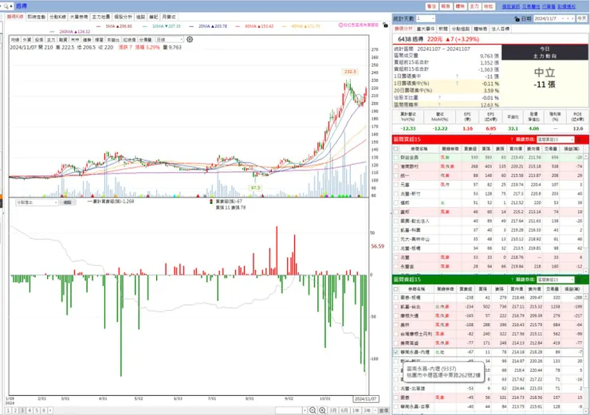Select the 1年 range button

click(x=356, y=410)
